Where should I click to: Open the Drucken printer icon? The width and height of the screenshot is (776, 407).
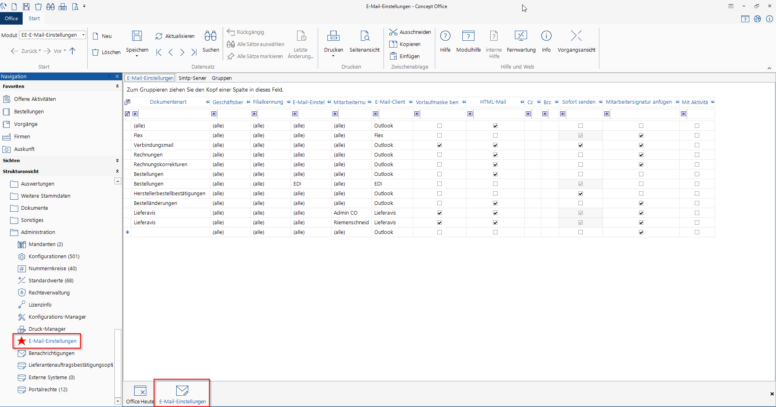pos(333,36)
